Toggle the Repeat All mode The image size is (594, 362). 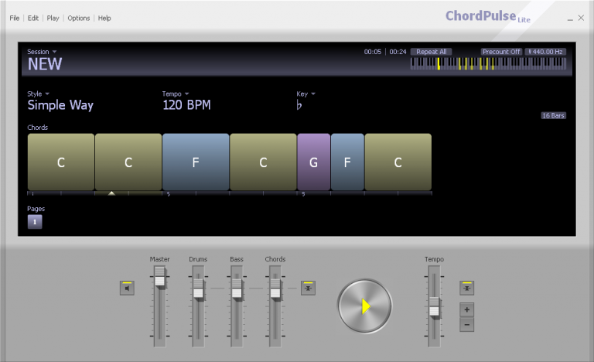431,52
